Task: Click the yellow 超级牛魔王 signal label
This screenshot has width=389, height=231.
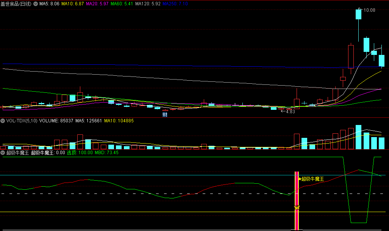Action: [x=312, y=179]
